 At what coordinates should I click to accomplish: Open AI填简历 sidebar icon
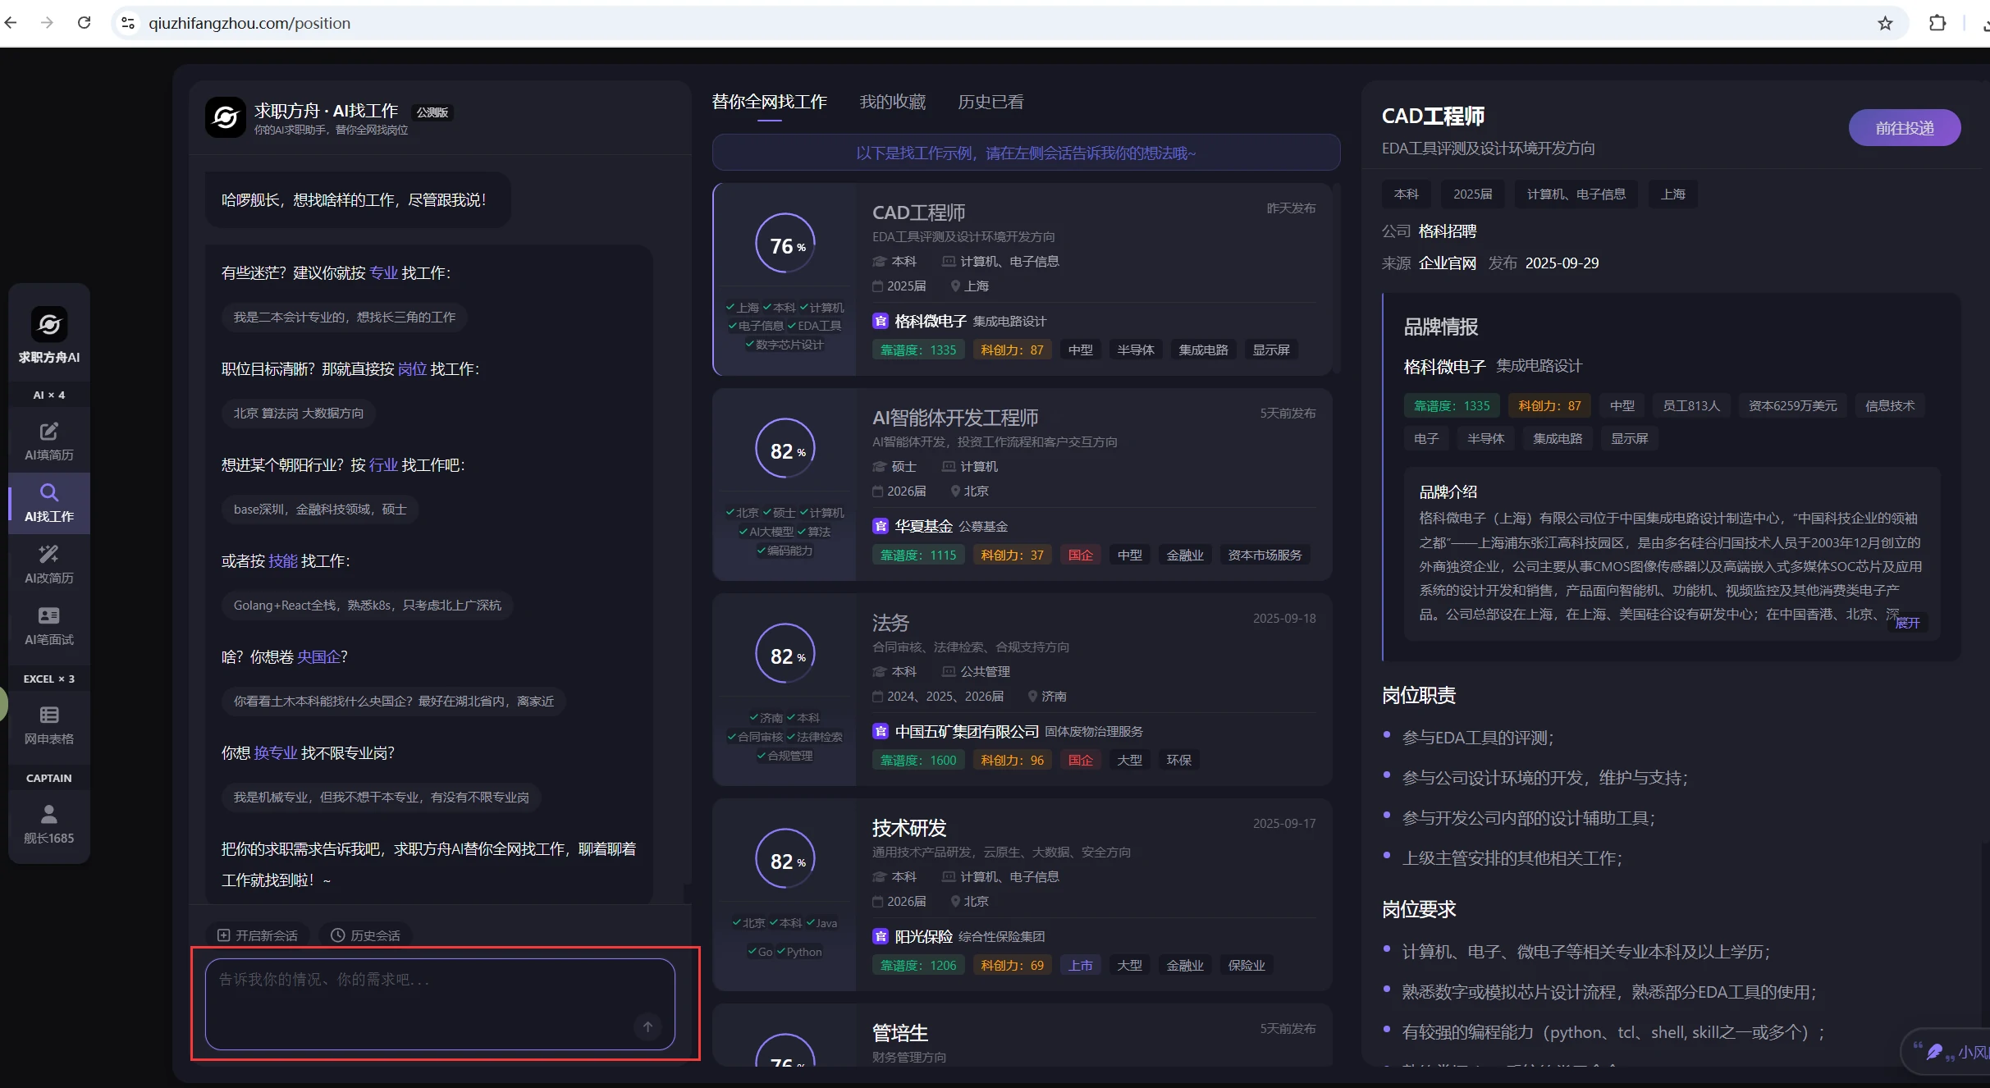click(x=48, y=441)
